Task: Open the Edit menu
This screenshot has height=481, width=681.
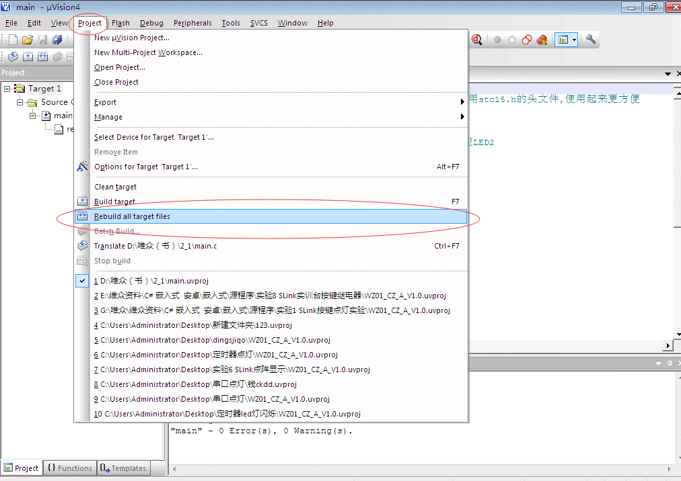Action: 34,23
